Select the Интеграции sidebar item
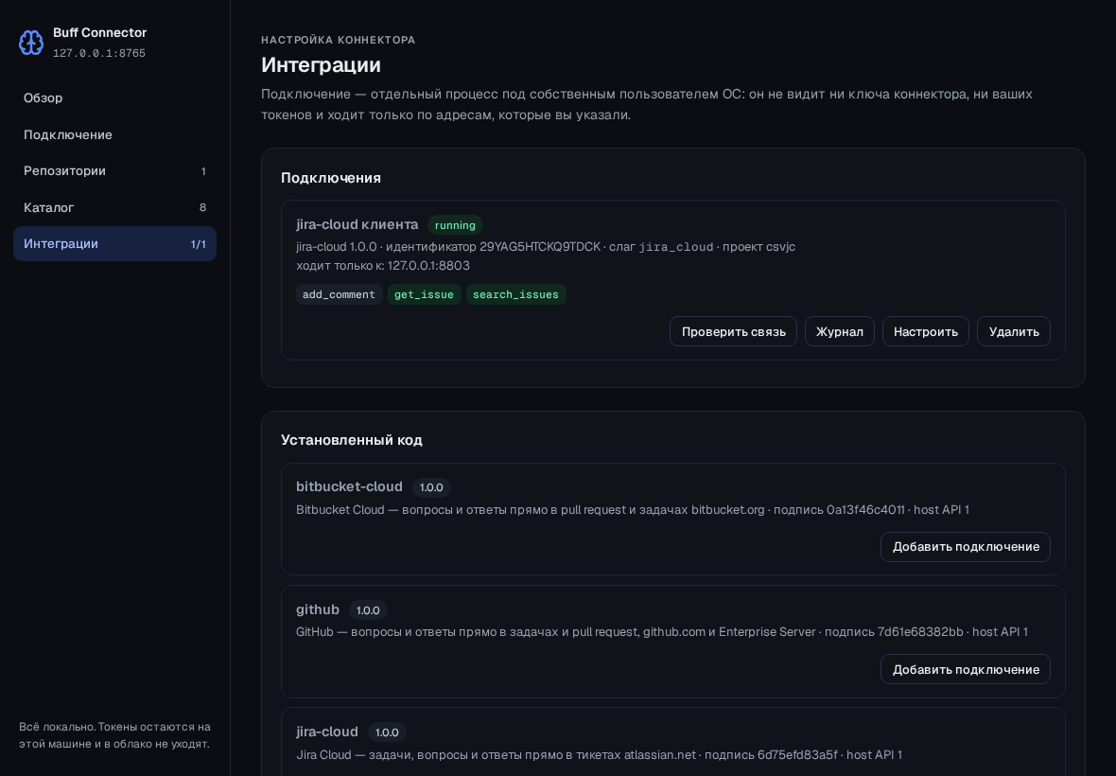 click(114, 243)
